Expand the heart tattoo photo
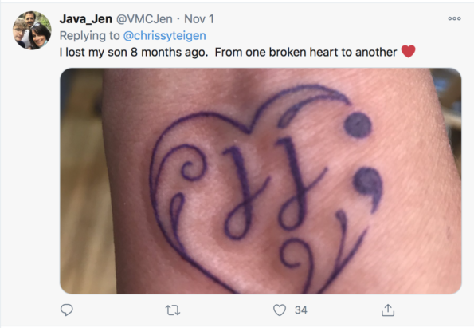The height and width of the screenshot is (328, 474). tap(261, 181)
